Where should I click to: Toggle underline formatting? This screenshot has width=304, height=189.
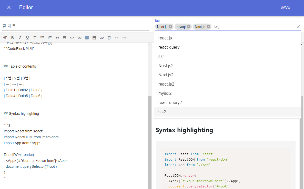pyautogui.click(x=27, y=38)
